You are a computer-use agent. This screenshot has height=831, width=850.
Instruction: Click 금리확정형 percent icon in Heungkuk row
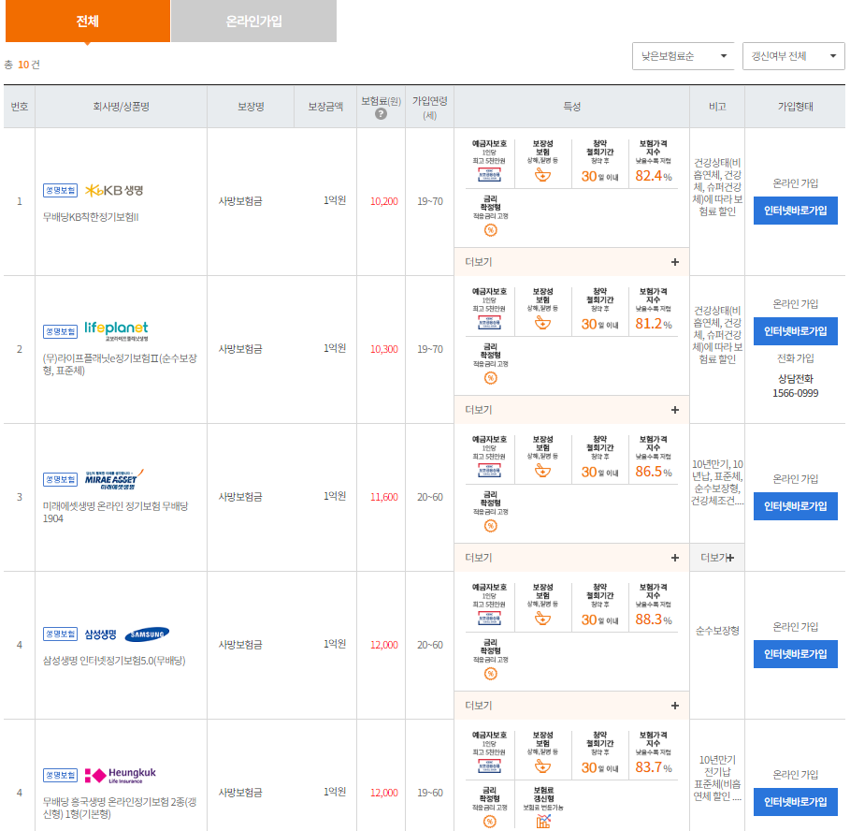489,822
